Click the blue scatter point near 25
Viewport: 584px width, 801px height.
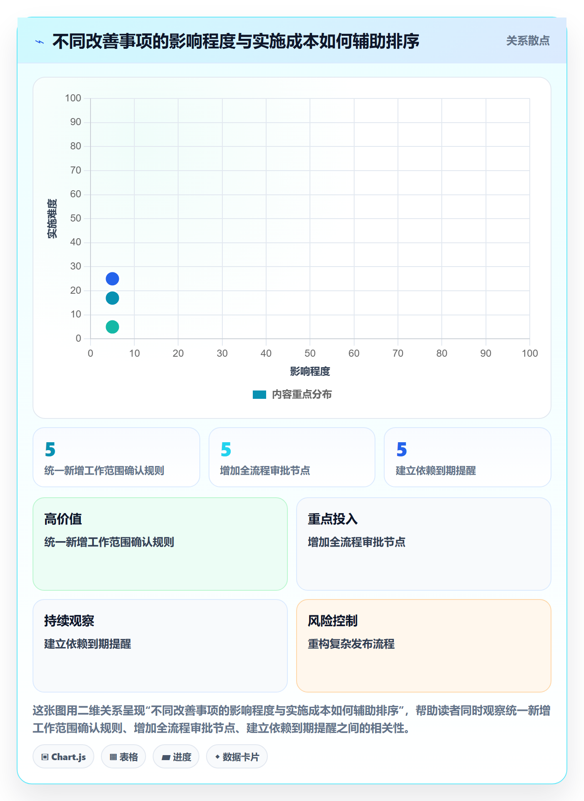[112, 279]
